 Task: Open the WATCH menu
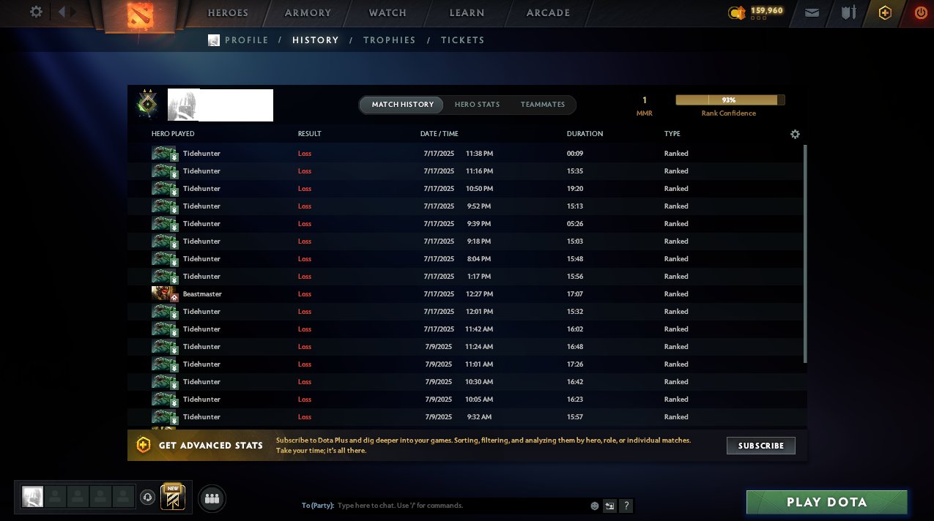[388, 12]
